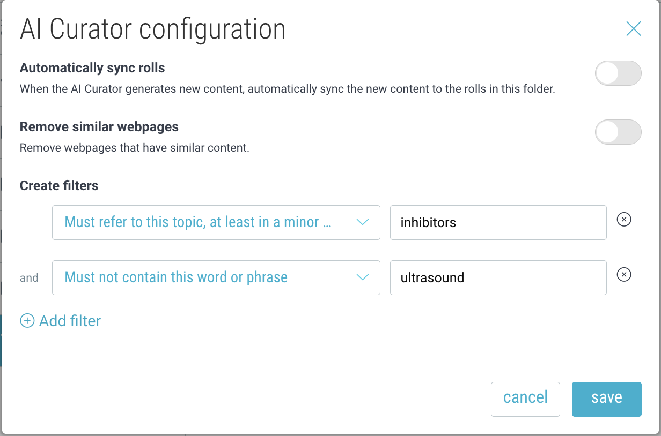Click the "Create filters" section heading
The width and height of the screenshot is (661, 436).
(x=59, y=186)
